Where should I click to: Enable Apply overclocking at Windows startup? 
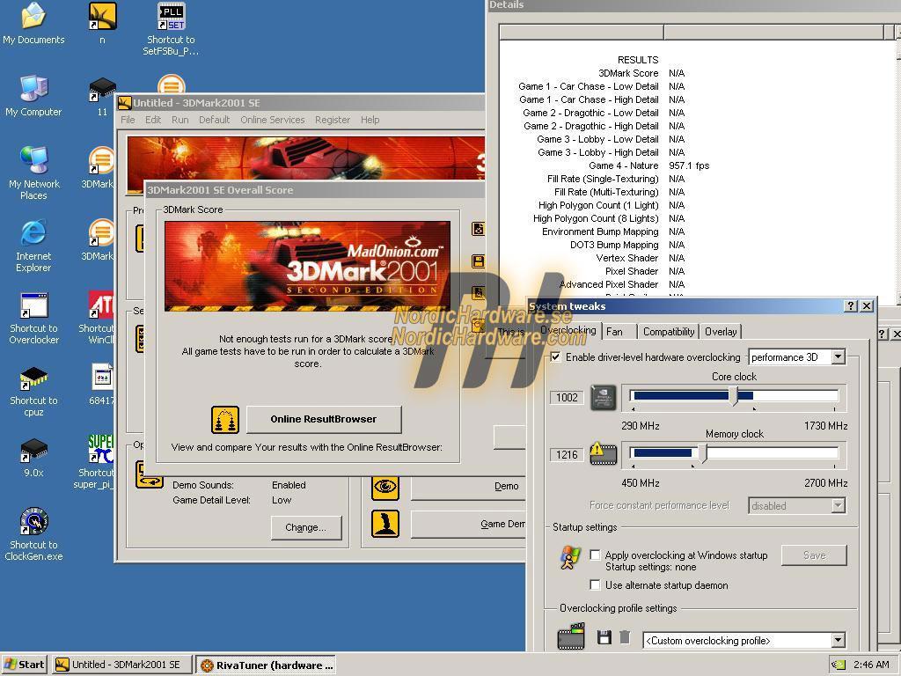(x=596, y=555)
